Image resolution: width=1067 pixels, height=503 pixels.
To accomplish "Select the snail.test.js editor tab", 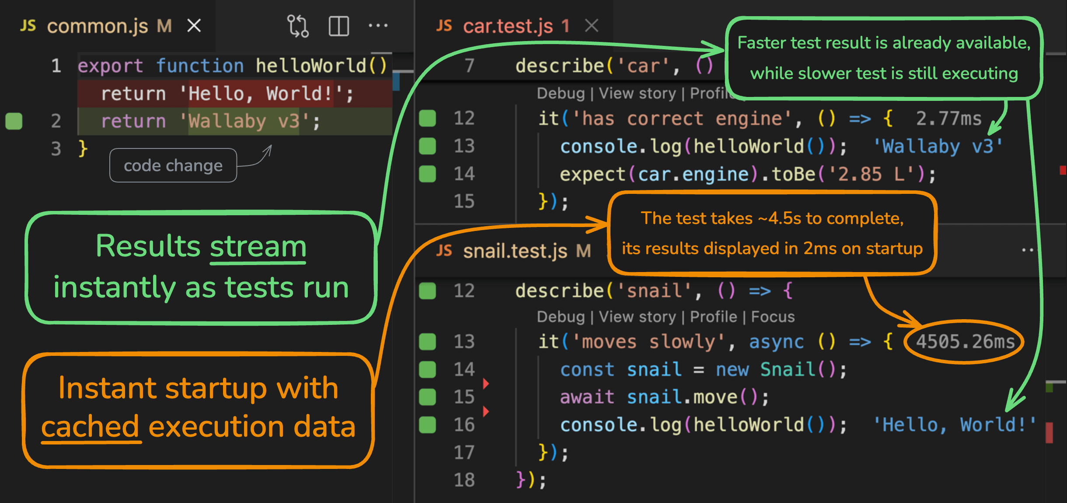I will (x=515, y=251).
